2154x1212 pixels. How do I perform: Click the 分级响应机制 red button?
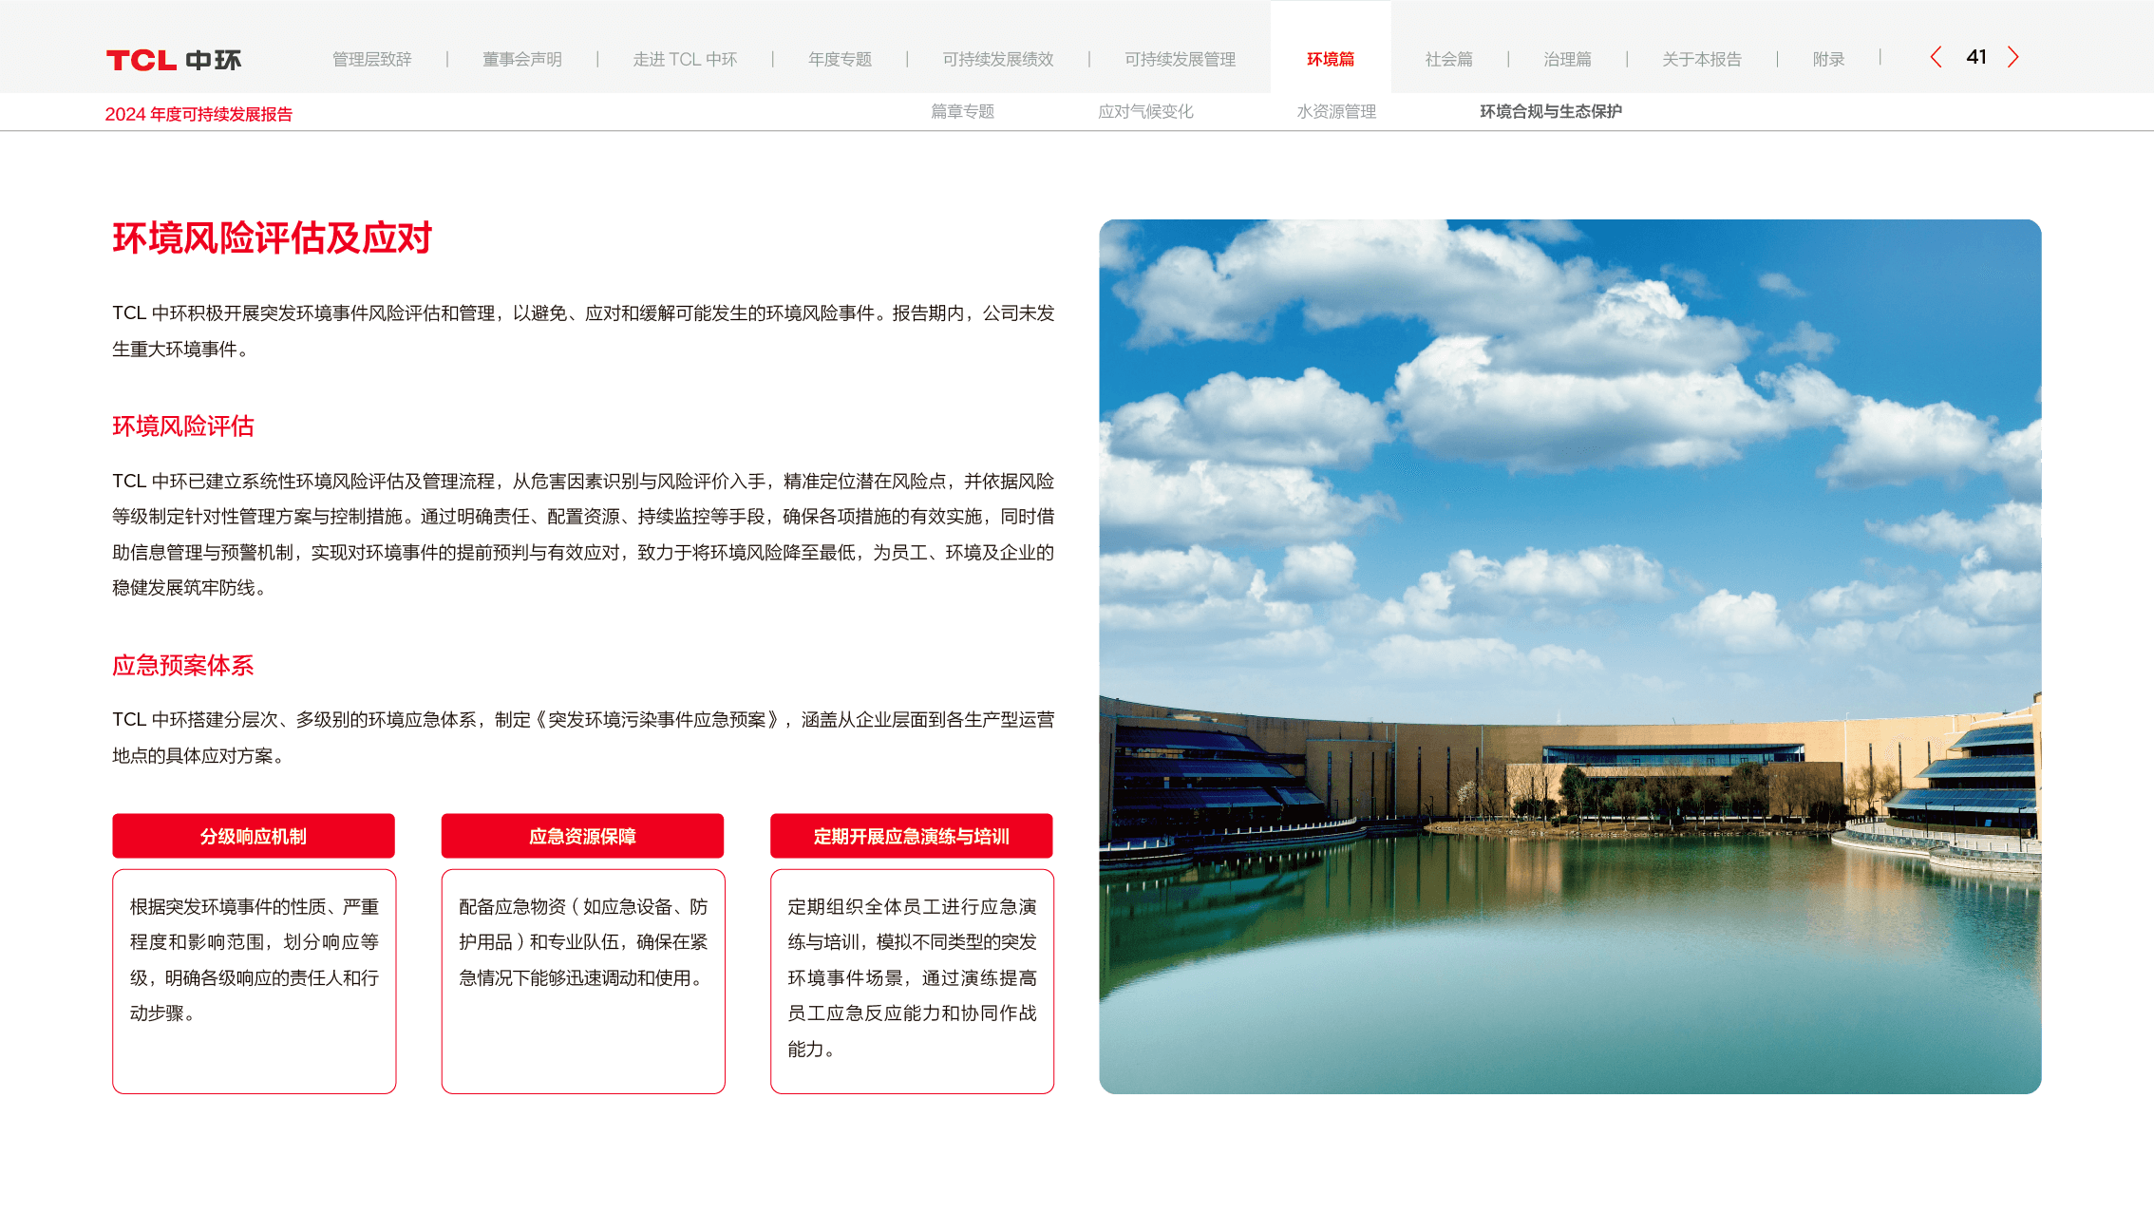[x=253, y=836]
